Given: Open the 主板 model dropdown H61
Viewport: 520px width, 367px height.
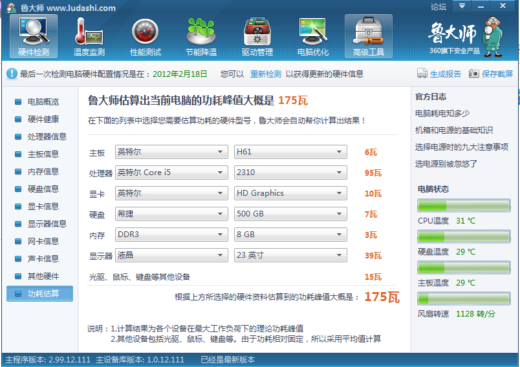Looking at the screenshot, I should tap(290, 152).
